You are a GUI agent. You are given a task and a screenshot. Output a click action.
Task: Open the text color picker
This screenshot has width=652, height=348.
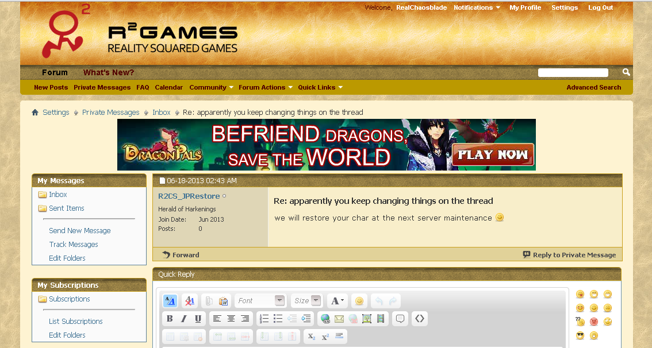[337, 301]
